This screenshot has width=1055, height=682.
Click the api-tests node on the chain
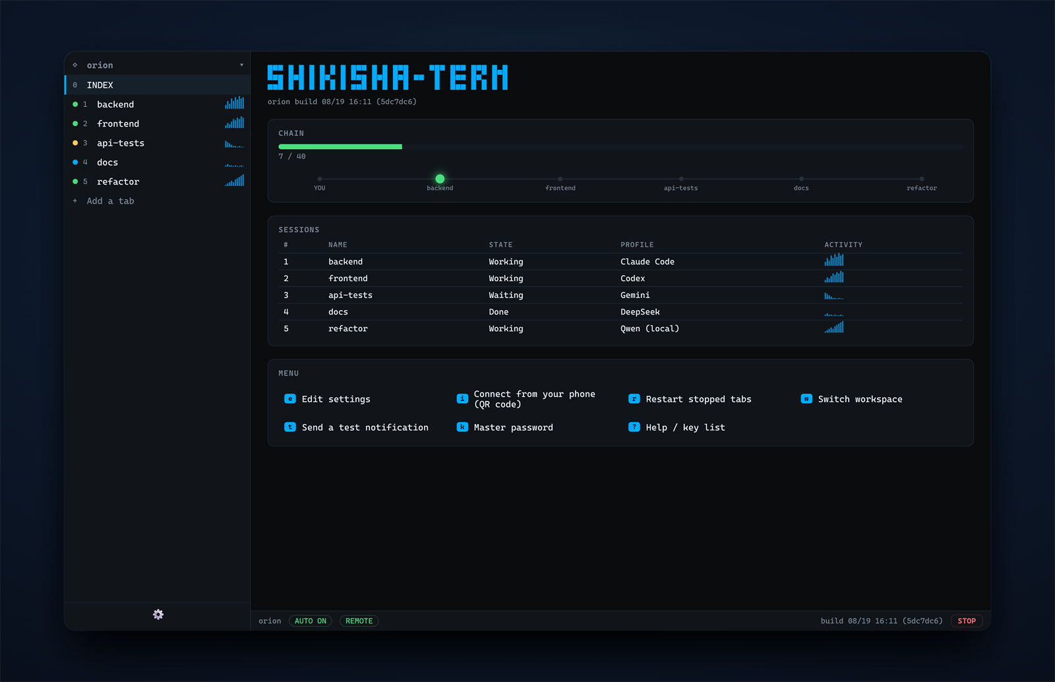pos(680,179)
